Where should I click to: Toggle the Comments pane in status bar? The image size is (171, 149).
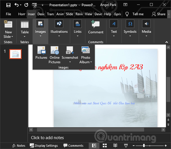73,146
